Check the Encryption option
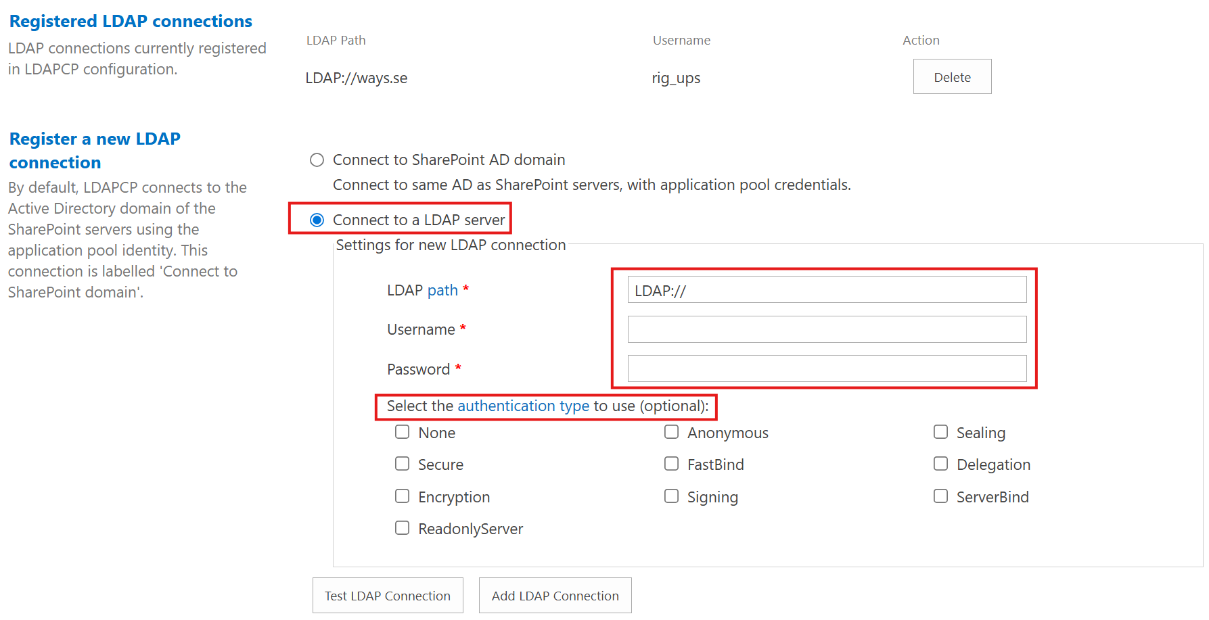The image size is (1209, 620). click(x=403, y=496)
